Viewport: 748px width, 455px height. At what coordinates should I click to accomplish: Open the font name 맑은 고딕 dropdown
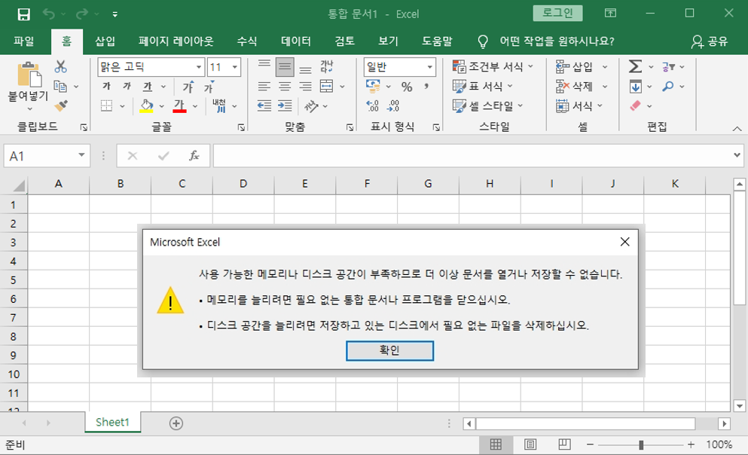point(199,67)
